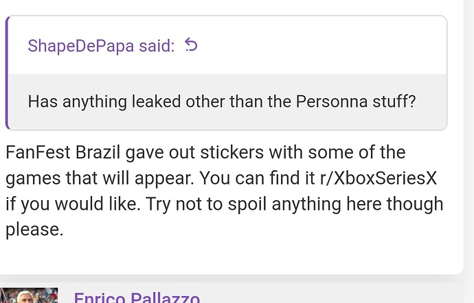Click the avatar thumbnail beside Enrico Pallazzo

click(x=29, y=295)
